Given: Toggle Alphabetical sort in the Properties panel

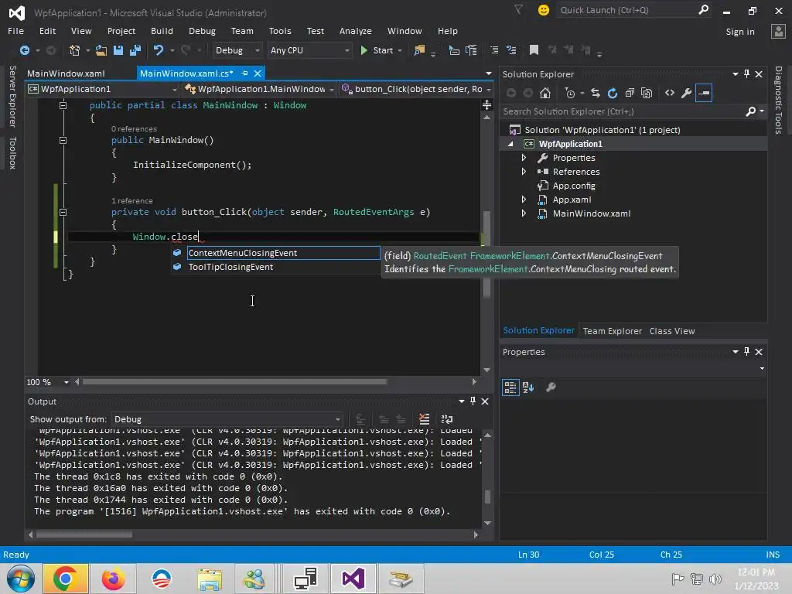Looking at the screenshot, I should tap(528, 387).
